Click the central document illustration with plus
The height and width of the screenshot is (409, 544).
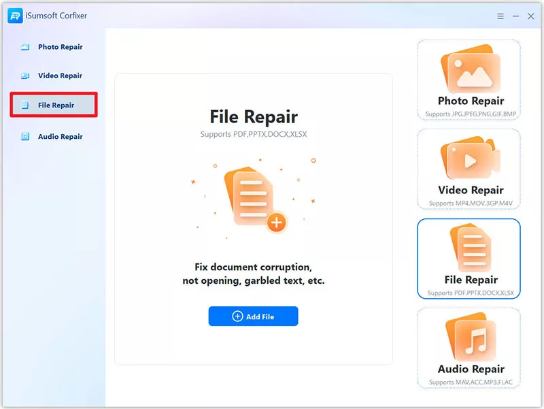coord(255,199)
